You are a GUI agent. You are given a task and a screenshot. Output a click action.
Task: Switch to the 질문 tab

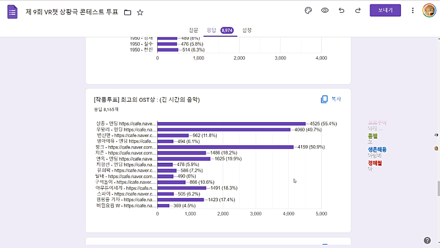click(194, 30)
